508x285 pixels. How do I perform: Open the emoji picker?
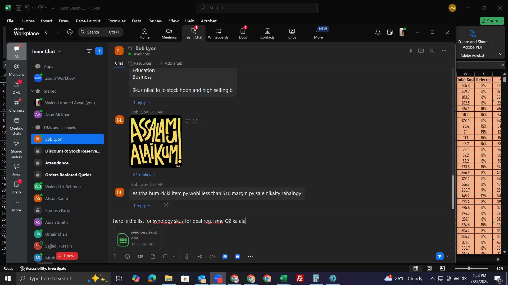[x=128, y=256]
